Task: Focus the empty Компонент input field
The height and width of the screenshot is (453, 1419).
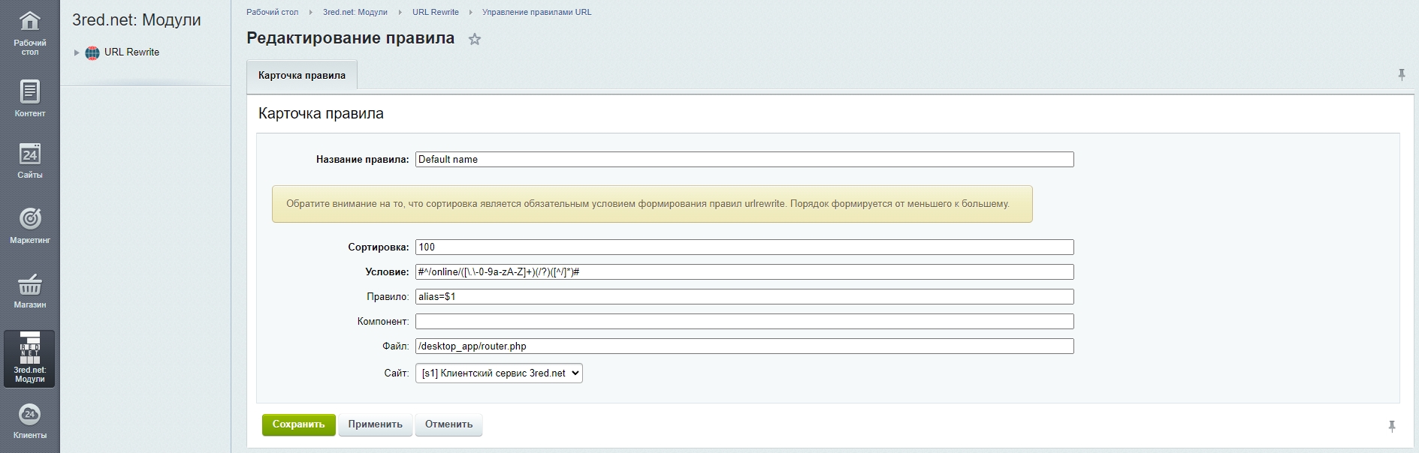Action: [x=744, y=322]
